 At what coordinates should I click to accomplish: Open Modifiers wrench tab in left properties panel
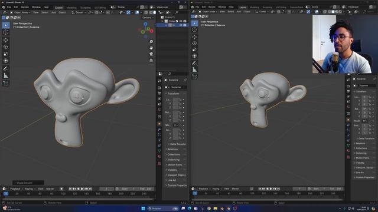pos(159,130)
